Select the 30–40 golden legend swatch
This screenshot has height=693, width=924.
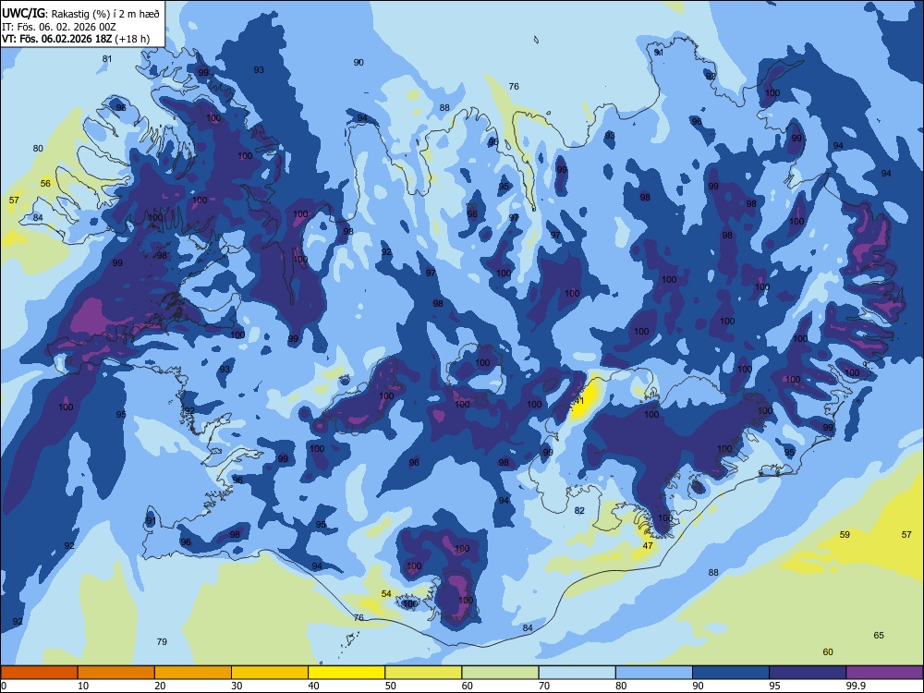[270, 673]
